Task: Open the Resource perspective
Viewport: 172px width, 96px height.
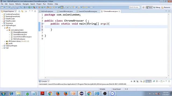Action: coord(166,7)
